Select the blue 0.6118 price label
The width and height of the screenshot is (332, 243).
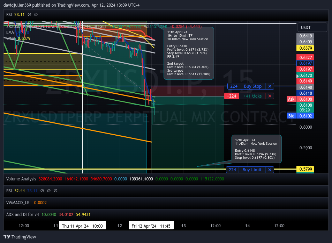[x=305, y=93]
